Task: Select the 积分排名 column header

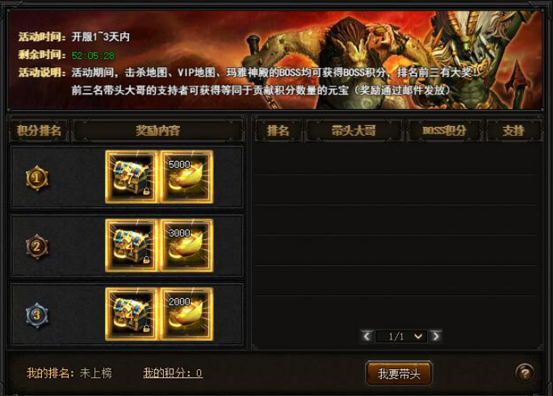Action: (x=39, y=131)
